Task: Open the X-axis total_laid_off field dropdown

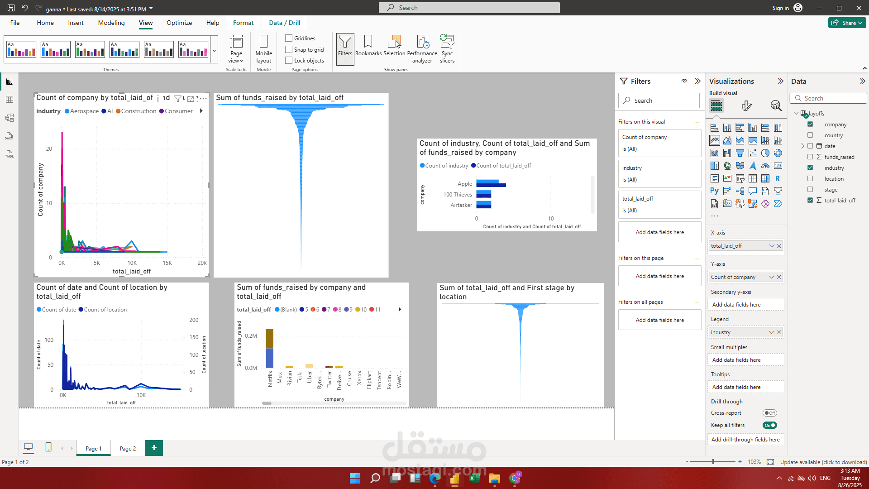Action: [x=771, y=246]
